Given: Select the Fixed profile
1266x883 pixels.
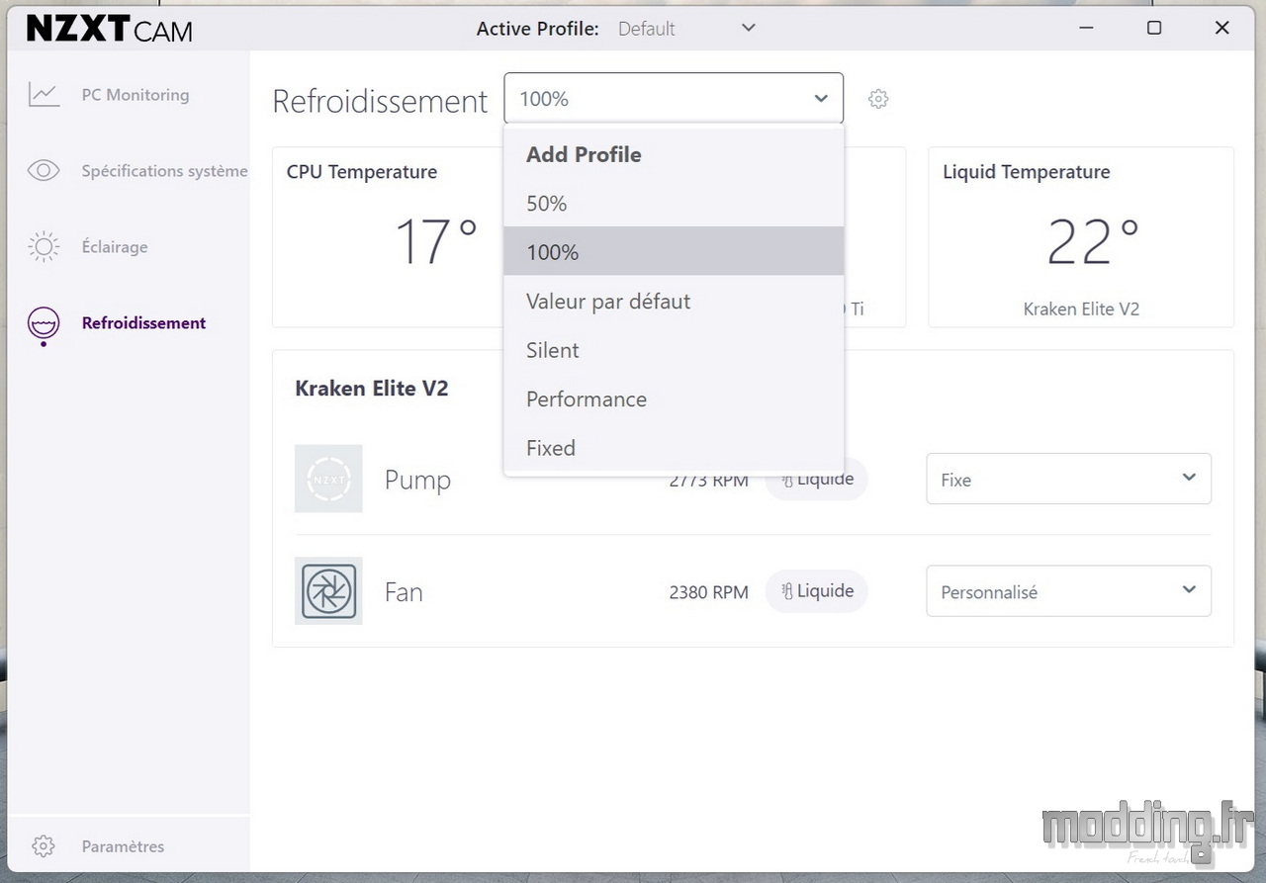Looking at the screenshot, I should point(674,447).
